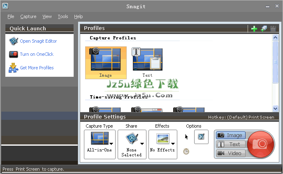This screenshot has width=283, height=174.
Task: Click the Snagit app icon in title bar
Action: [5, 6]
